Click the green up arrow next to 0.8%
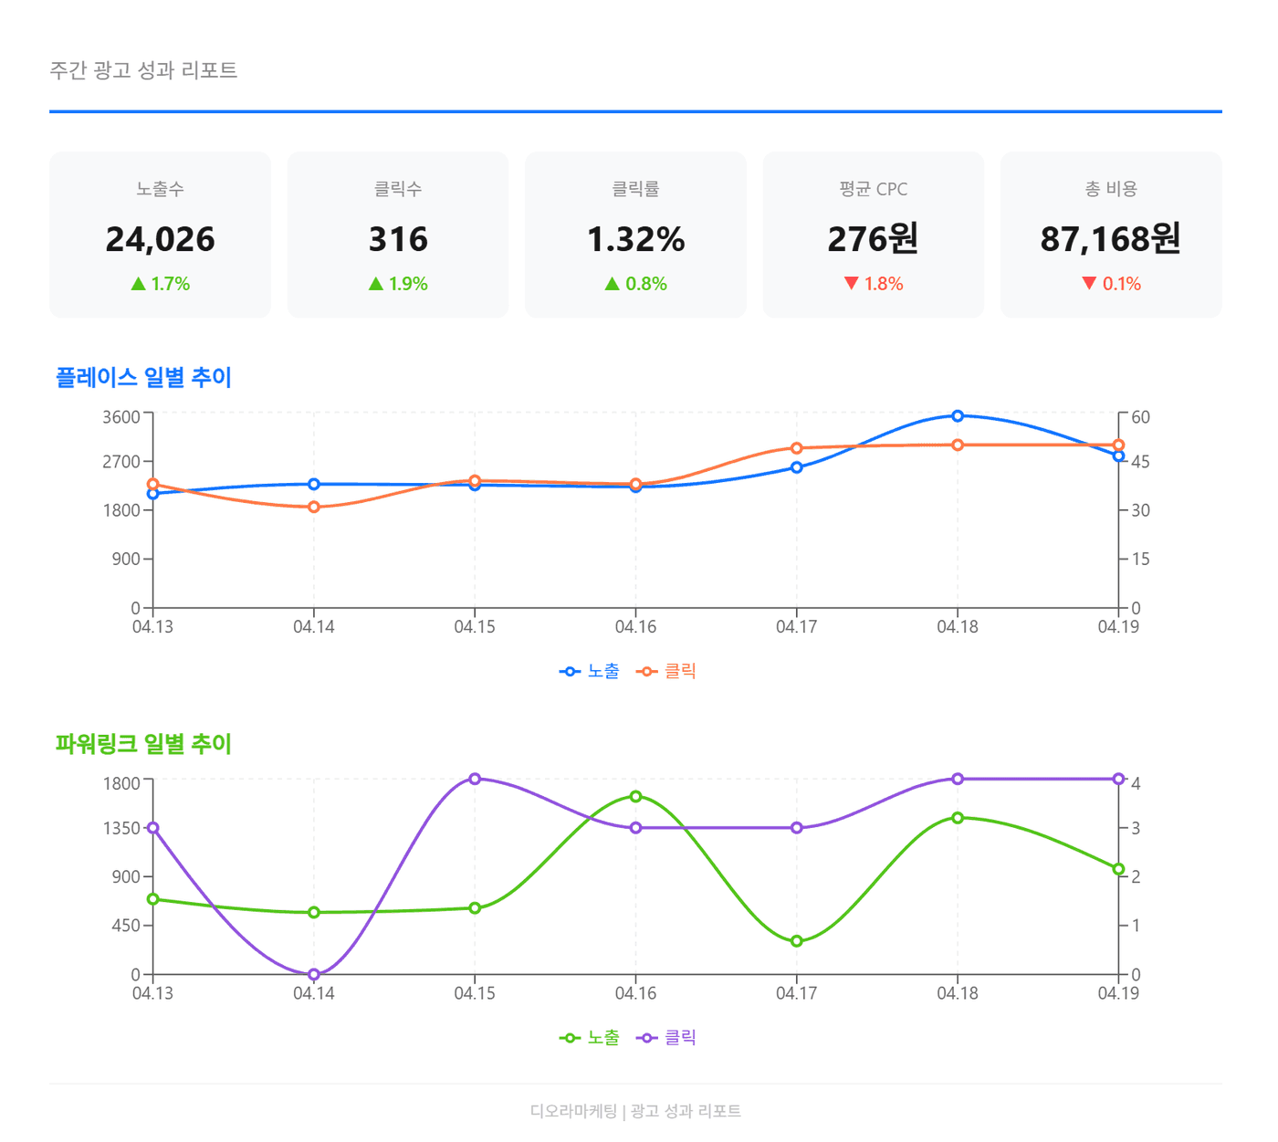 pos(611,283)
